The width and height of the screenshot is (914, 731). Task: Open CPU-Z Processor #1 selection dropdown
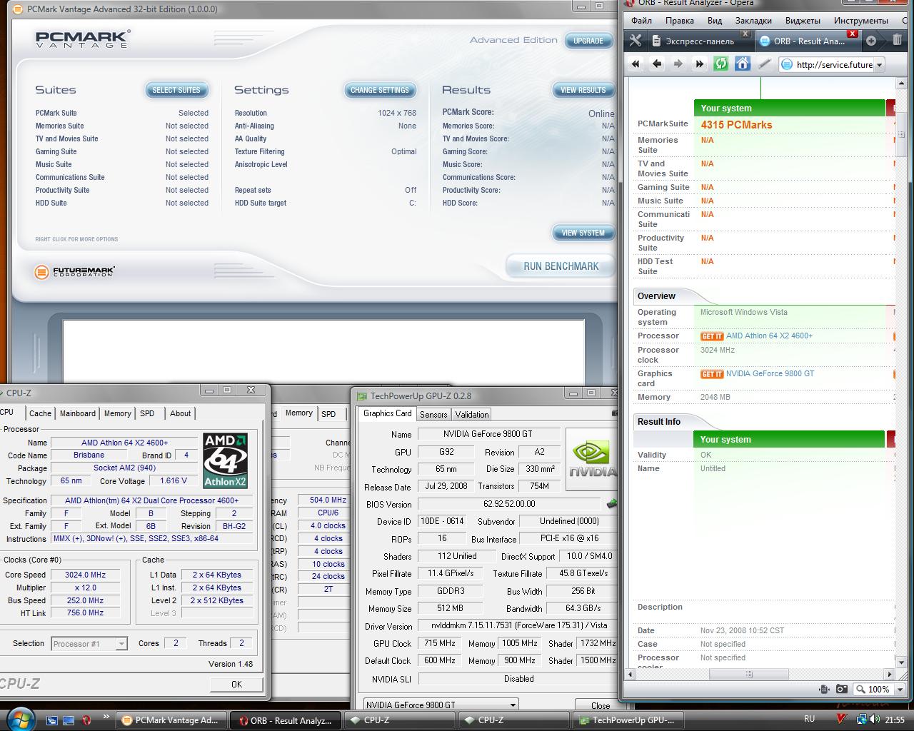pos(121,644)
